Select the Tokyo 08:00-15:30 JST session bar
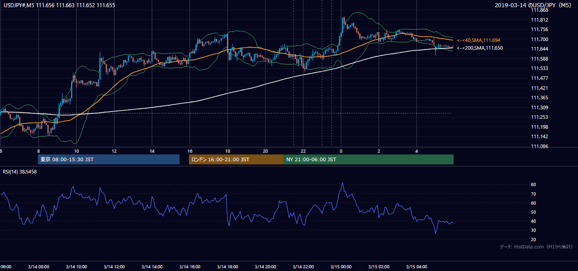578x271 pixels. pyautogui.click(x=109, y=159)
